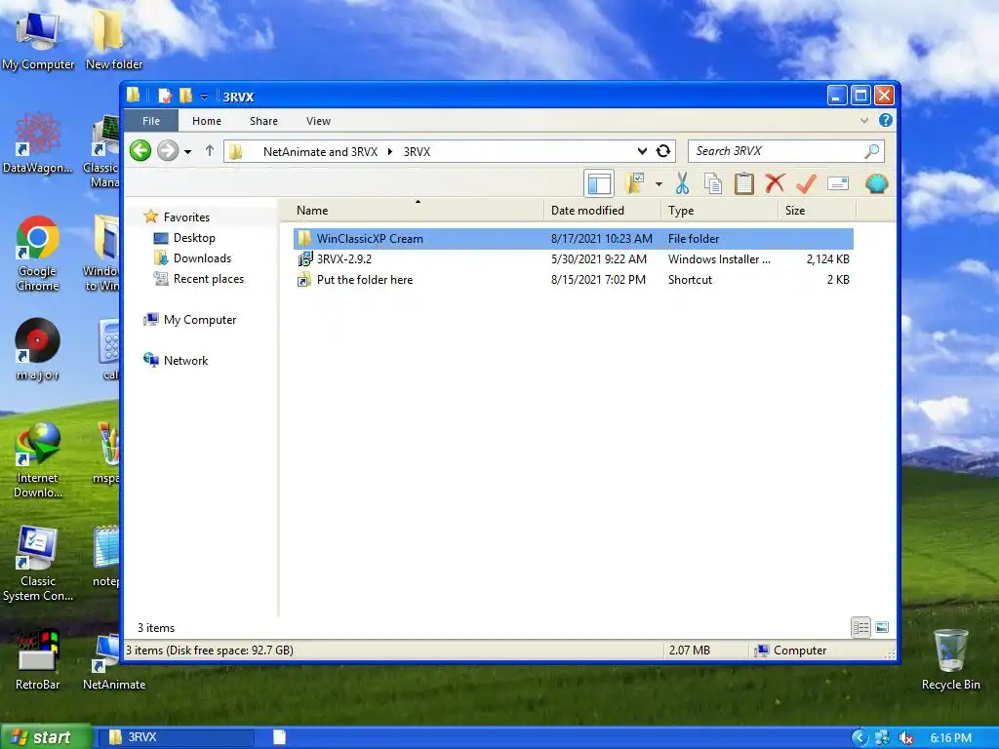Click the orange checkmark properties icon
This screenshot has width=999, height=749.
[x=806, y=184]
